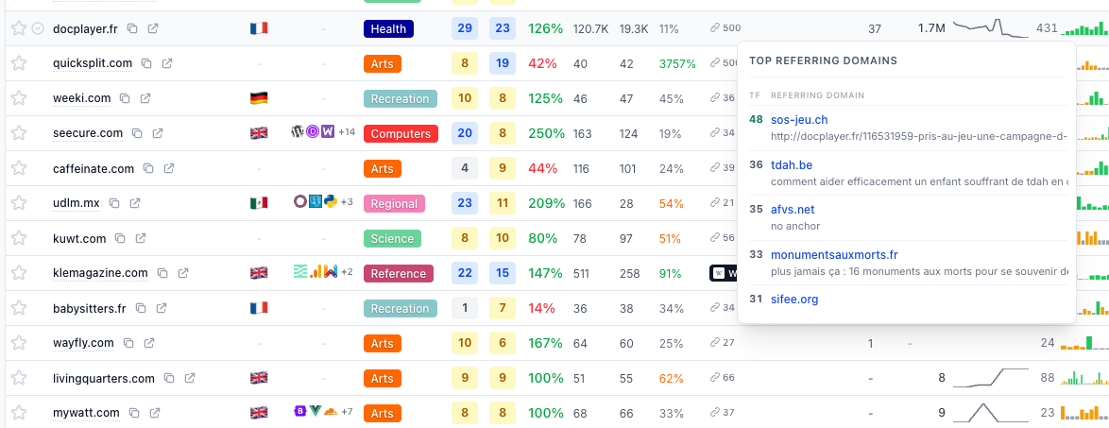Click mywatt.com traffic sparkline chart
The width and height of the screenshot is (1109, 428).
tap(990, 413)
